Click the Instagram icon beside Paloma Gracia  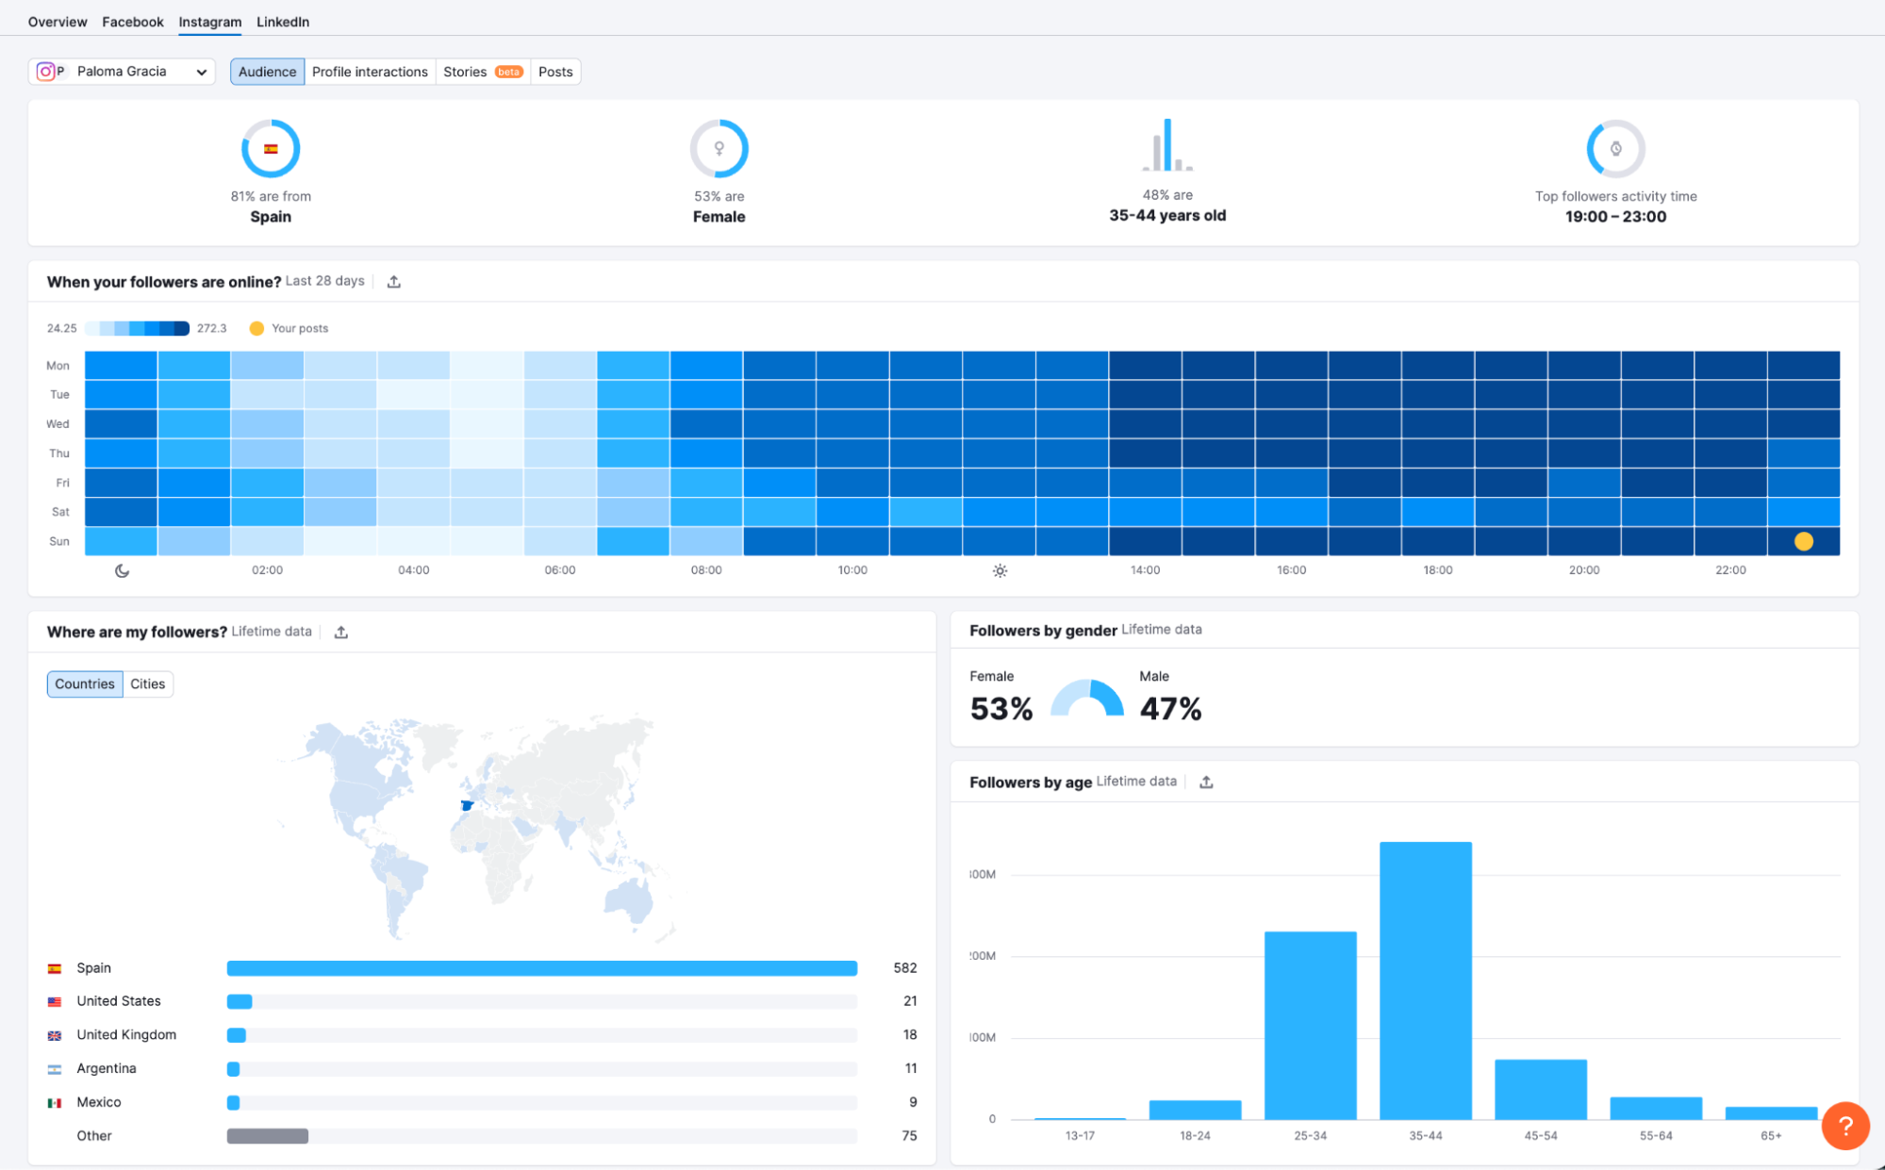point(46,71)
